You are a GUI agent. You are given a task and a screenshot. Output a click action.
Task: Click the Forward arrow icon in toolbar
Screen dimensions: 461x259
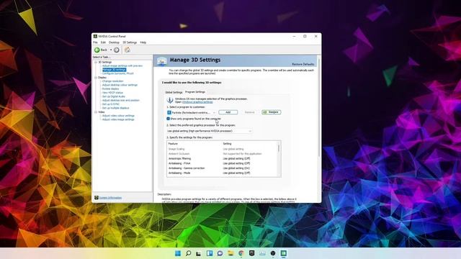click(117, 50)
